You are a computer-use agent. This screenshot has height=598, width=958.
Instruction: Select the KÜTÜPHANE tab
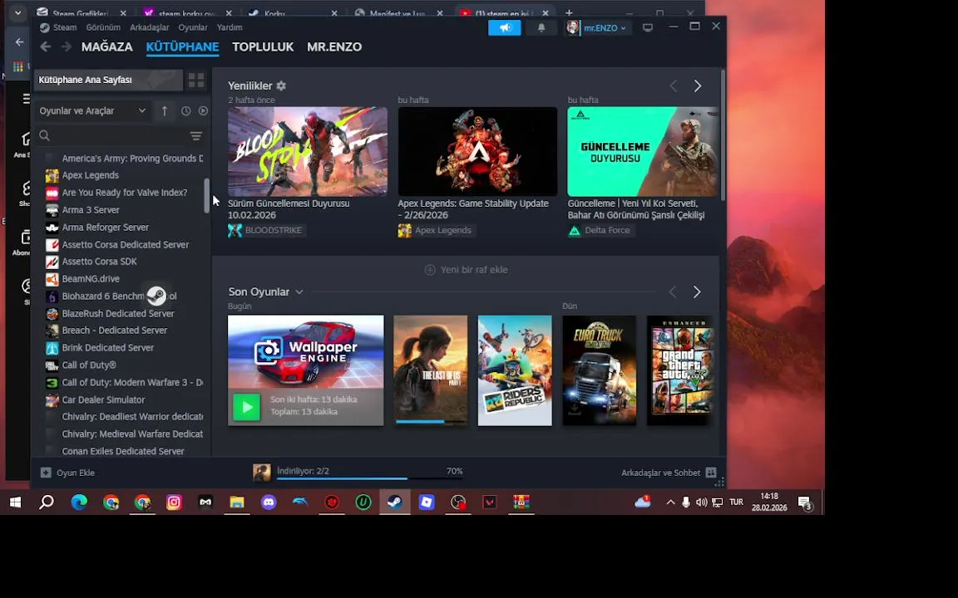pos(182,47)
